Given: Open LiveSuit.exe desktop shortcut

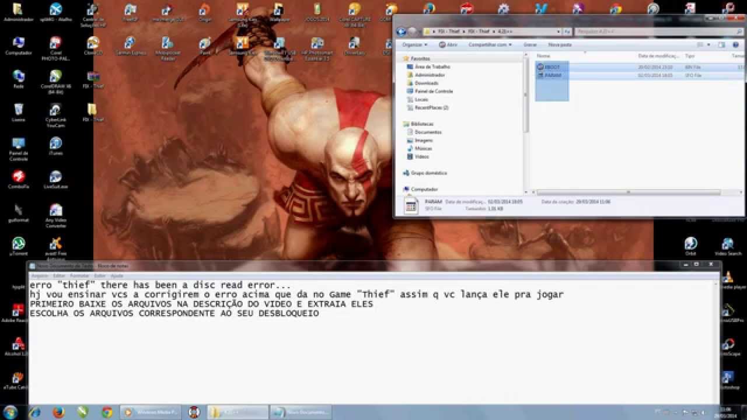Looking at the screenshot, I should point(55,180).
